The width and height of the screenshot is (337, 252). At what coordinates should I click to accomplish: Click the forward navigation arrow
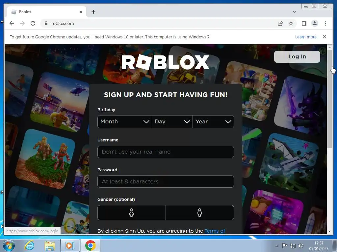(x=22, y=23)
